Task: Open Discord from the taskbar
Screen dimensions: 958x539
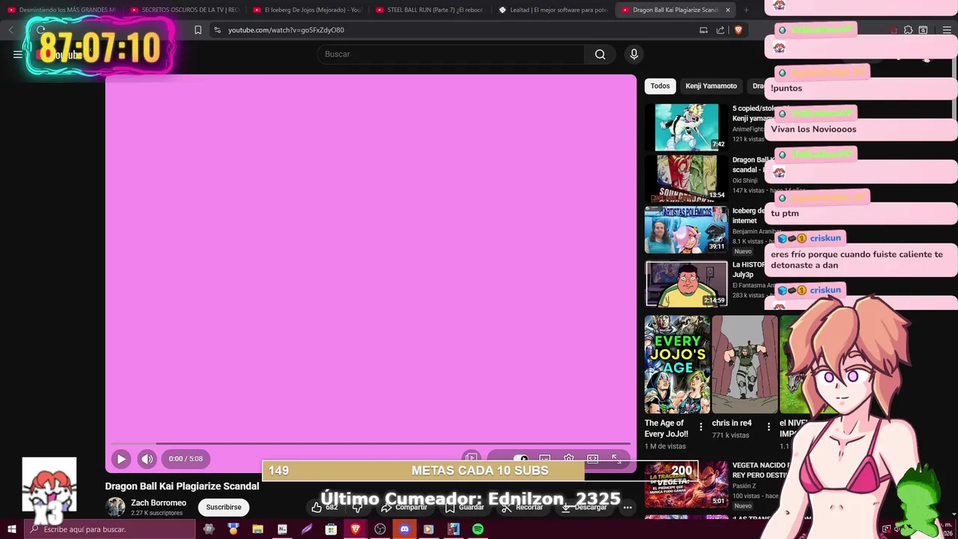Action: point(404,529)
